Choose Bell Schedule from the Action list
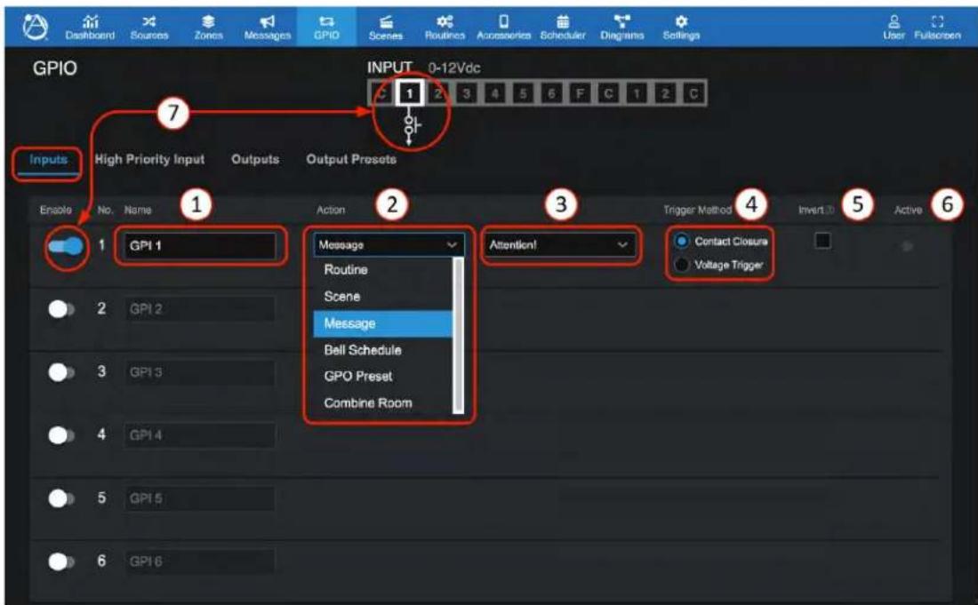The height and width of the screenshot is (605, 978). [383, 349]
